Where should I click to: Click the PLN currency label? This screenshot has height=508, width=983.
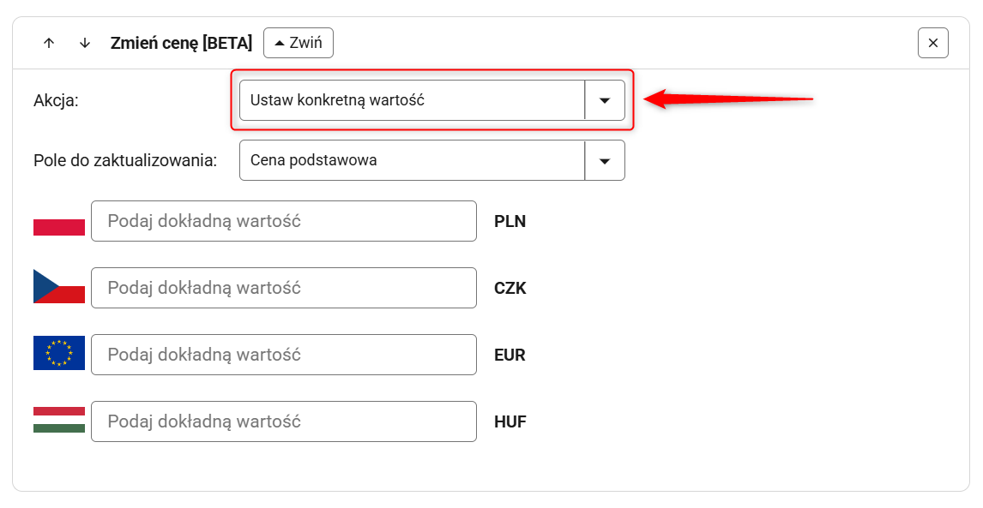(x=510, y=222)
